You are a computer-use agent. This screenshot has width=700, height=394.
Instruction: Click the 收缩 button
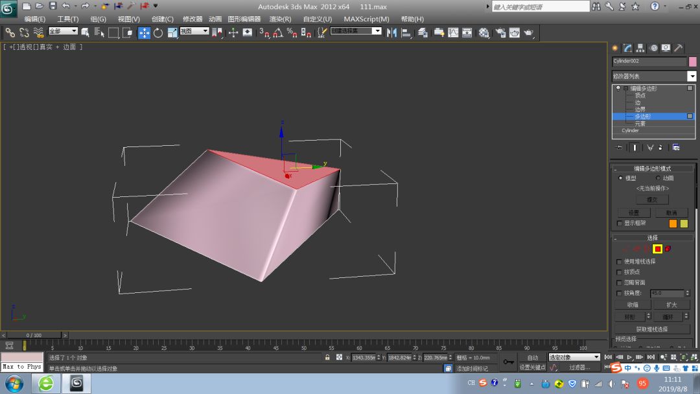pyautogui.click(x=633, y=305)
